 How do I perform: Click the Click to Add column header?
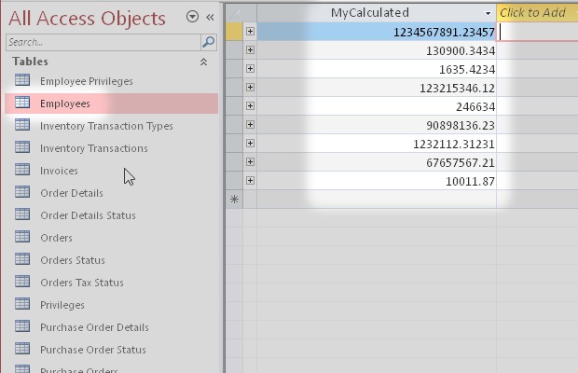pos(535,13)
